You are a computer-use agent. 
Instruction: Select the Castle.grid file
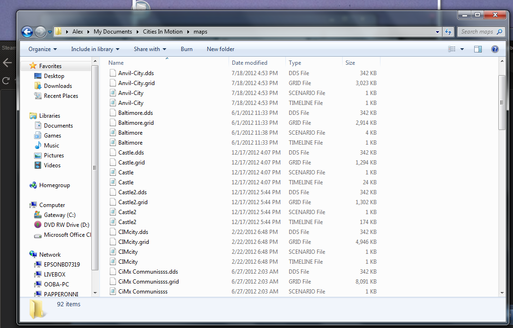[132, 163]
